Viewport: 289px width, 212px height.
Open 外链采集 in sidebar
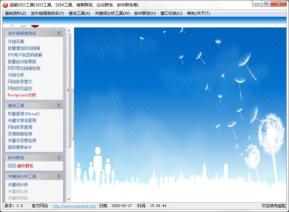click(16, 41)
